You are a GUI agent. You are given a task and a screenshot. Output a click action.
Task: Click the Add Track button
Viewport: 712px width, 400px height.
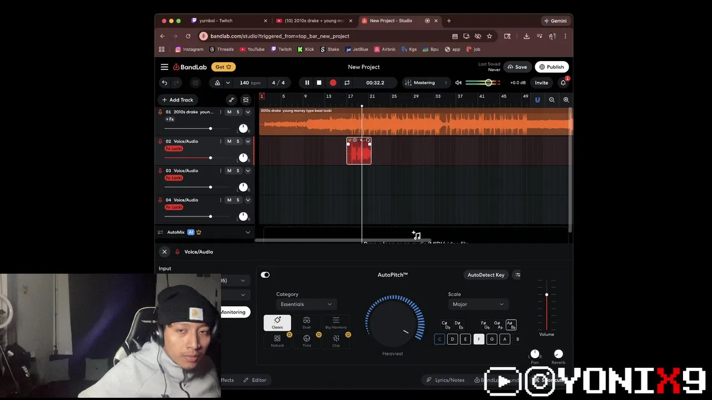tap(177, 100)
